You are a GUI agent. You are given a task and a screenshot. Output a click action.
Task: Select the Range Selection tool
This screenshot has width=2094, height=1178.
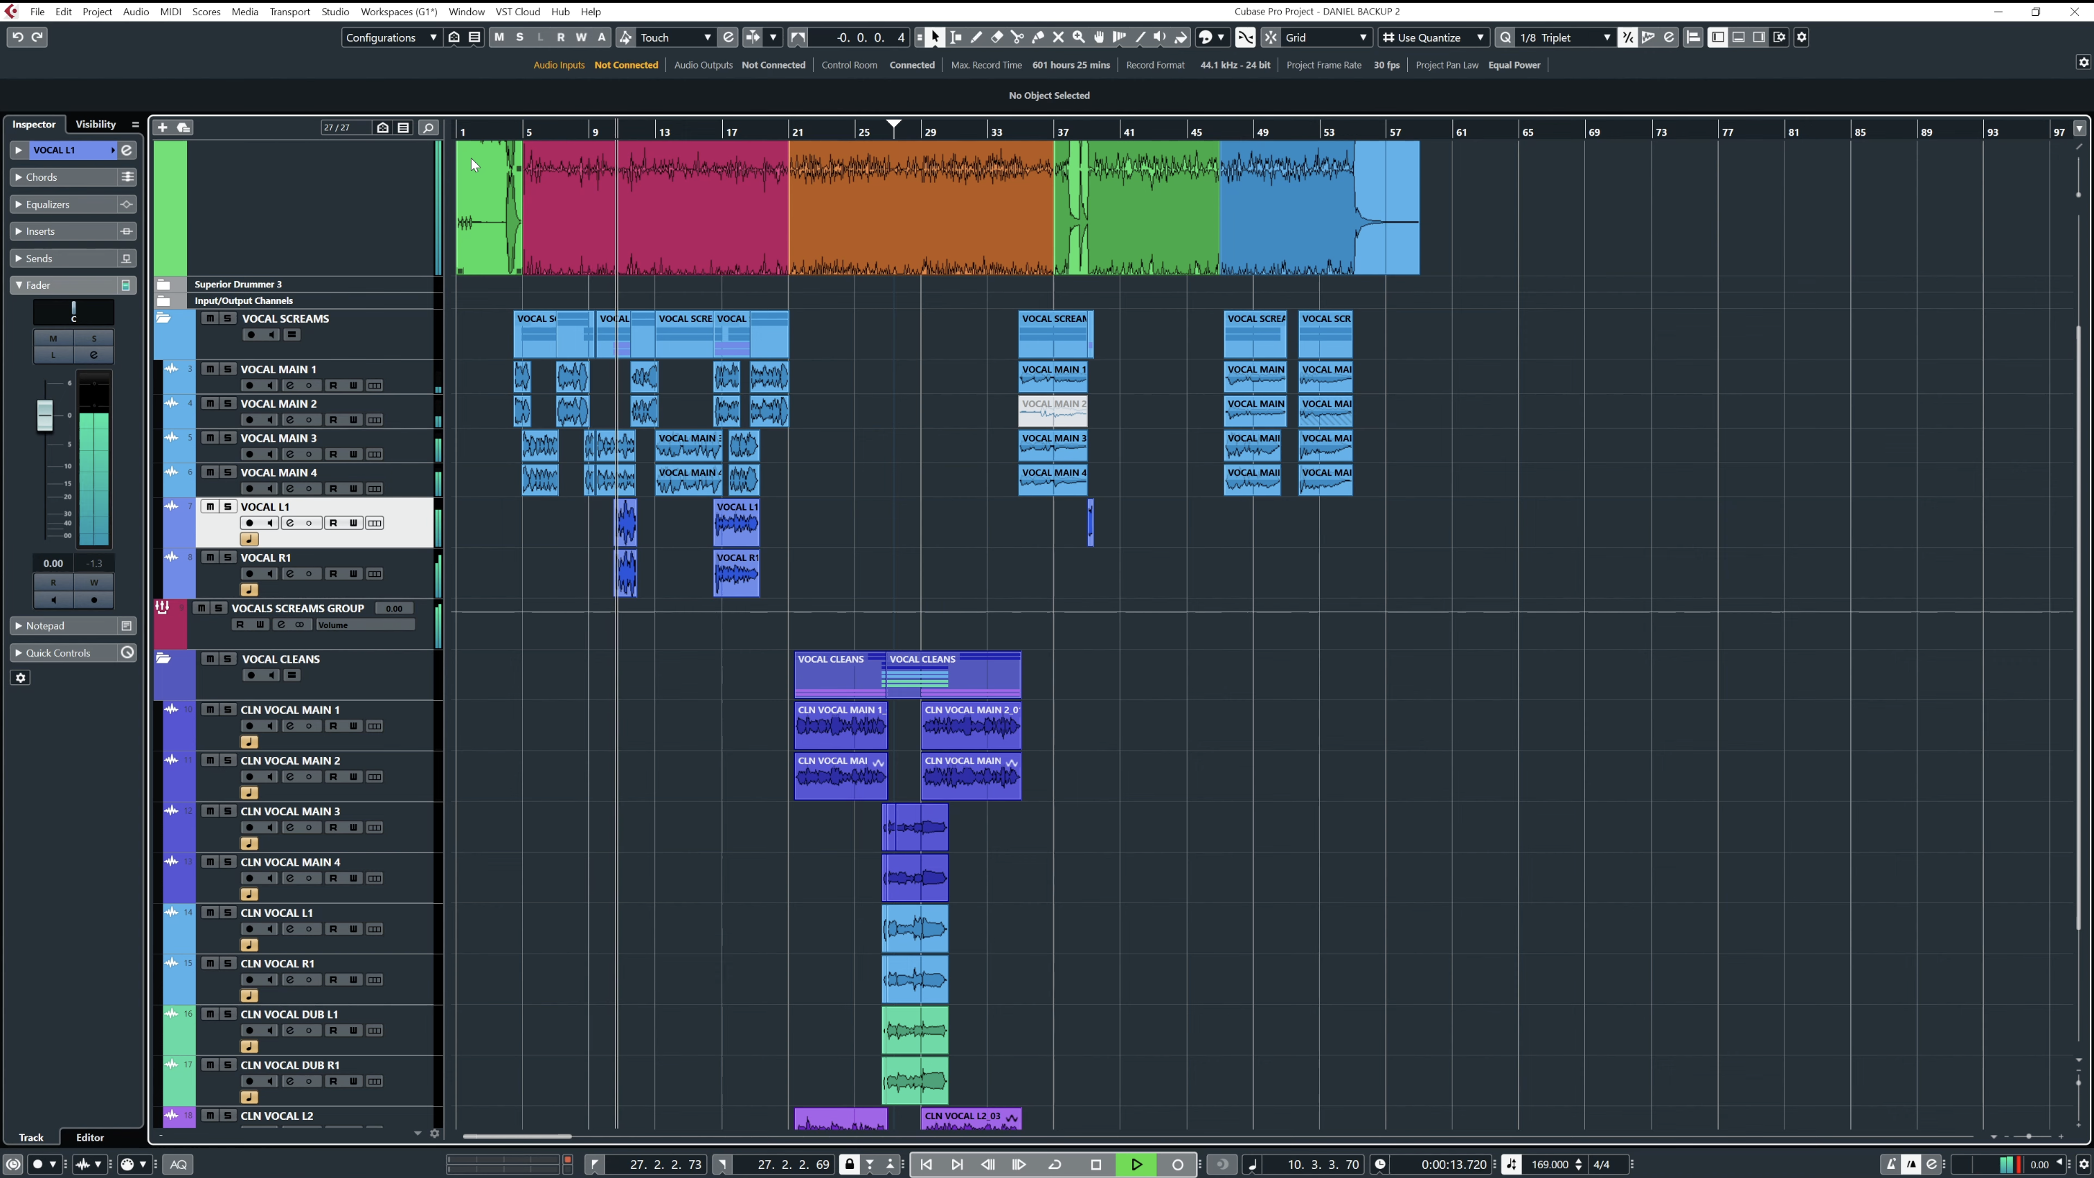coord(956,37)
